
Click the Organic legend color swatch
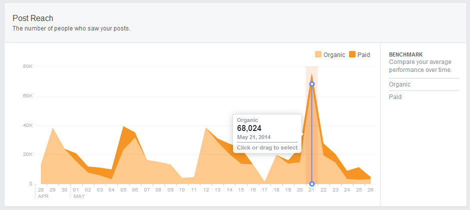coord(318,54)
